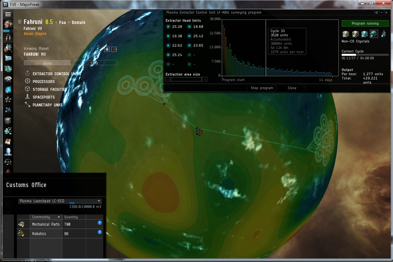Open the list menu next to Fahruni
Screen dimensions: 393x262
click(20, 22)
